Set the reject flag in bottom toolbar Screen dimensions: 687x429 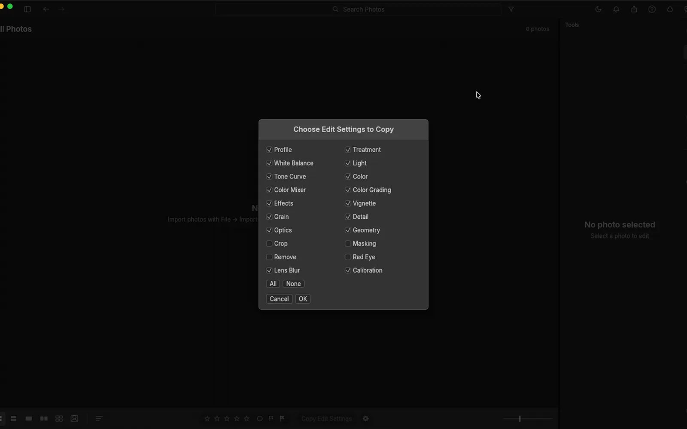(282, 418)
